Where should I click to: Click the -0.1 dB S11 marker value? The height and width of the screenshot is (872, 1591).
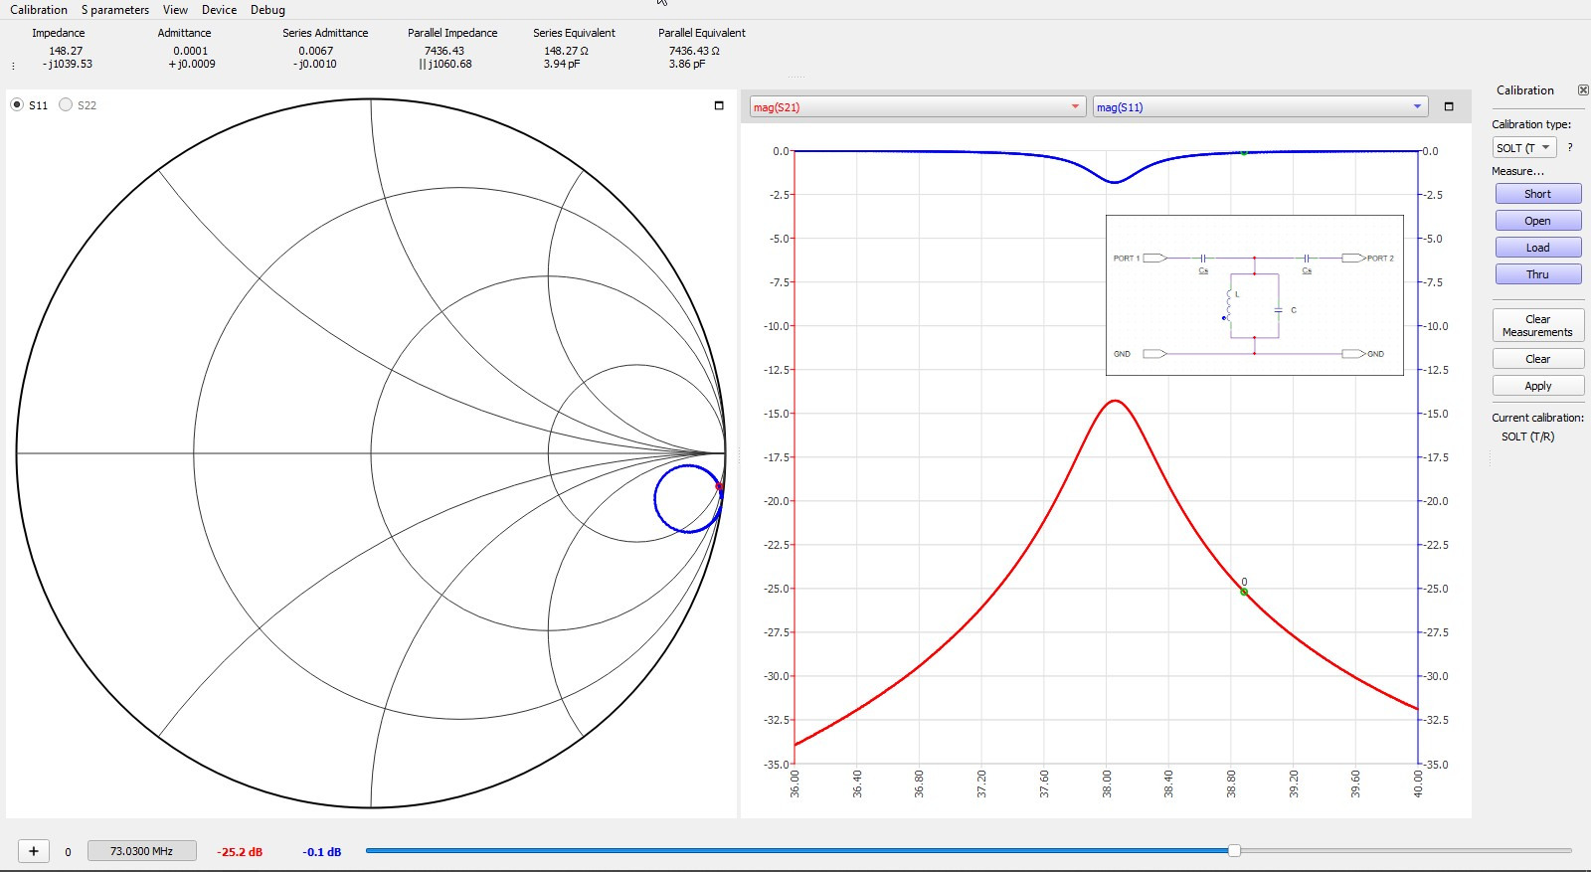tap(322, 852)
